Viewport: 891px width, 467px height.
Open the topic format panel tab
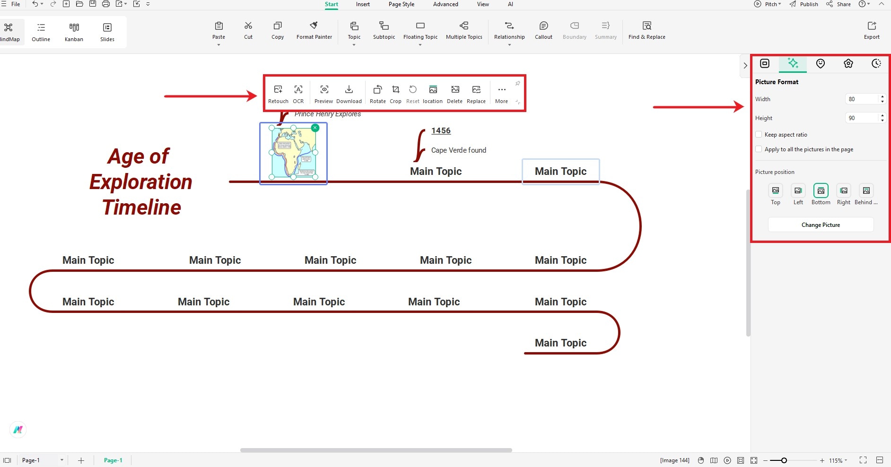click(765, 63)
